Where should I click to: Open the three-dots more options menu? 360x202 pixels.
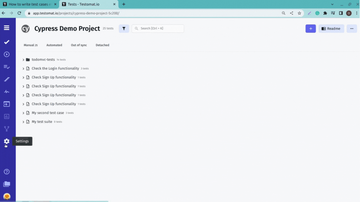pyautogui.click(x=352, y=28)
